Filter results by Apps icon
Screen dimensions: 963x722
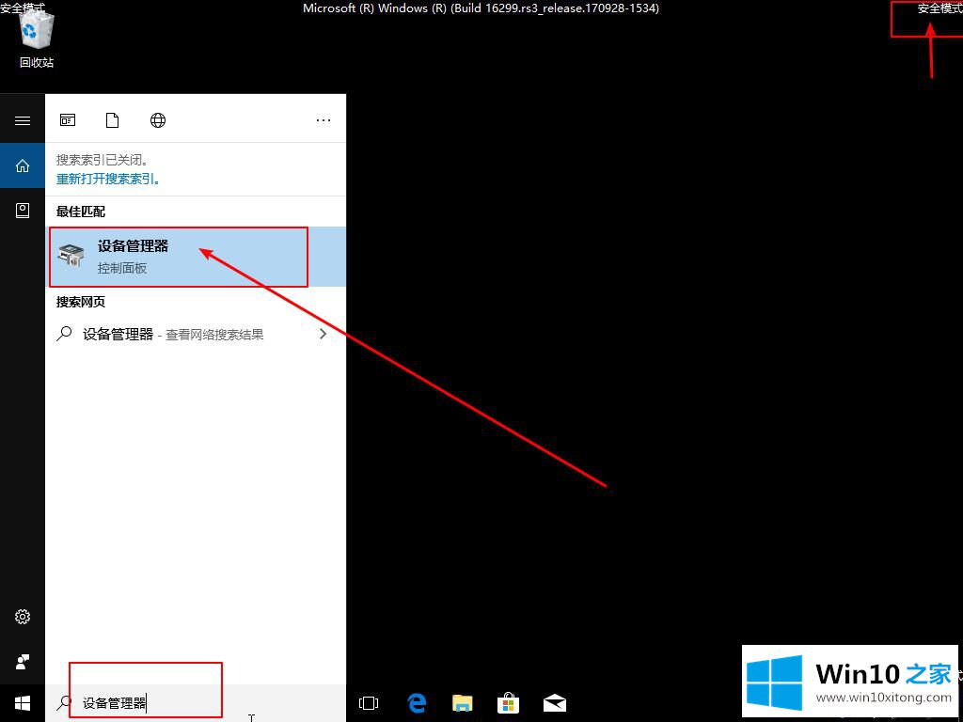click(x=68, y=120)
